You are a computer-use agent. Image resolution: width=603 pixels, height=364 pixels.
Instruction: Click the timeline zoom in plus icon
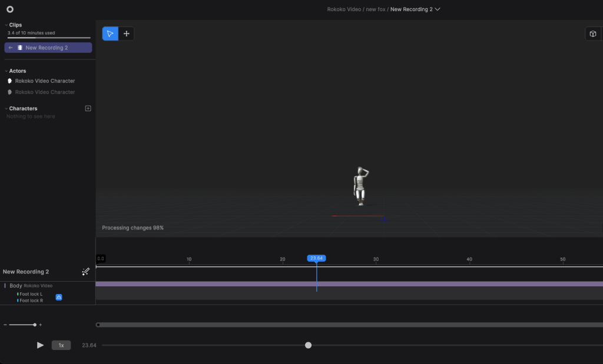41,325
